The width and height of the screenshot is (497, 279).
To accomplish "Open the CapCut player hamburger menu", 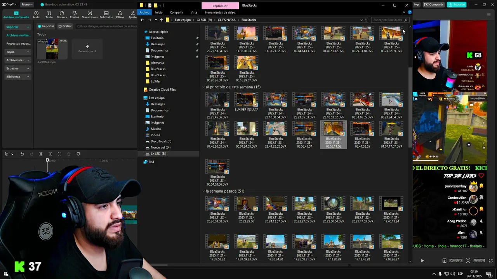I will pyautogui.click(x=489, y=15).
